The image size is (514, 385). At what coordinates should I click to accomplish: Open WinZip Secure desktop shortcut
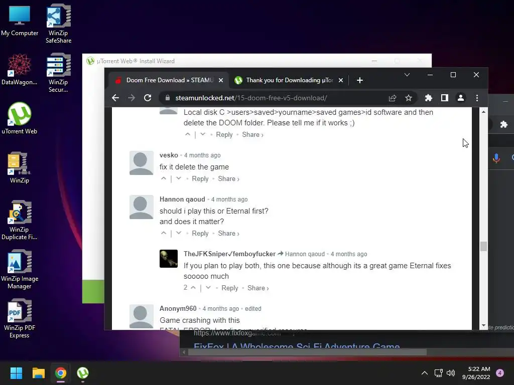coord(58,73)
